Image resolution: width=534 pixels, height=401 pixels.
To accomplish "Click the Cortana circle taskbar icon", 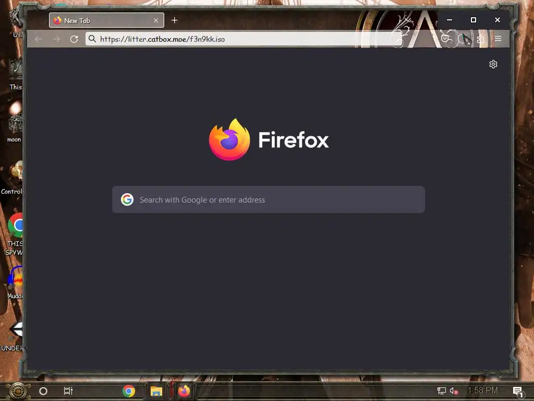I will pos(43,391).
